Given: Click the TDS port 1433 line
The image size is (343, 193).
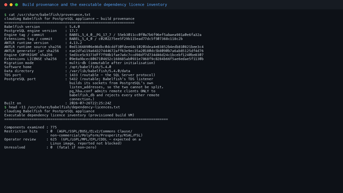Looking at the screenshot, I should [x=80, y=75].
